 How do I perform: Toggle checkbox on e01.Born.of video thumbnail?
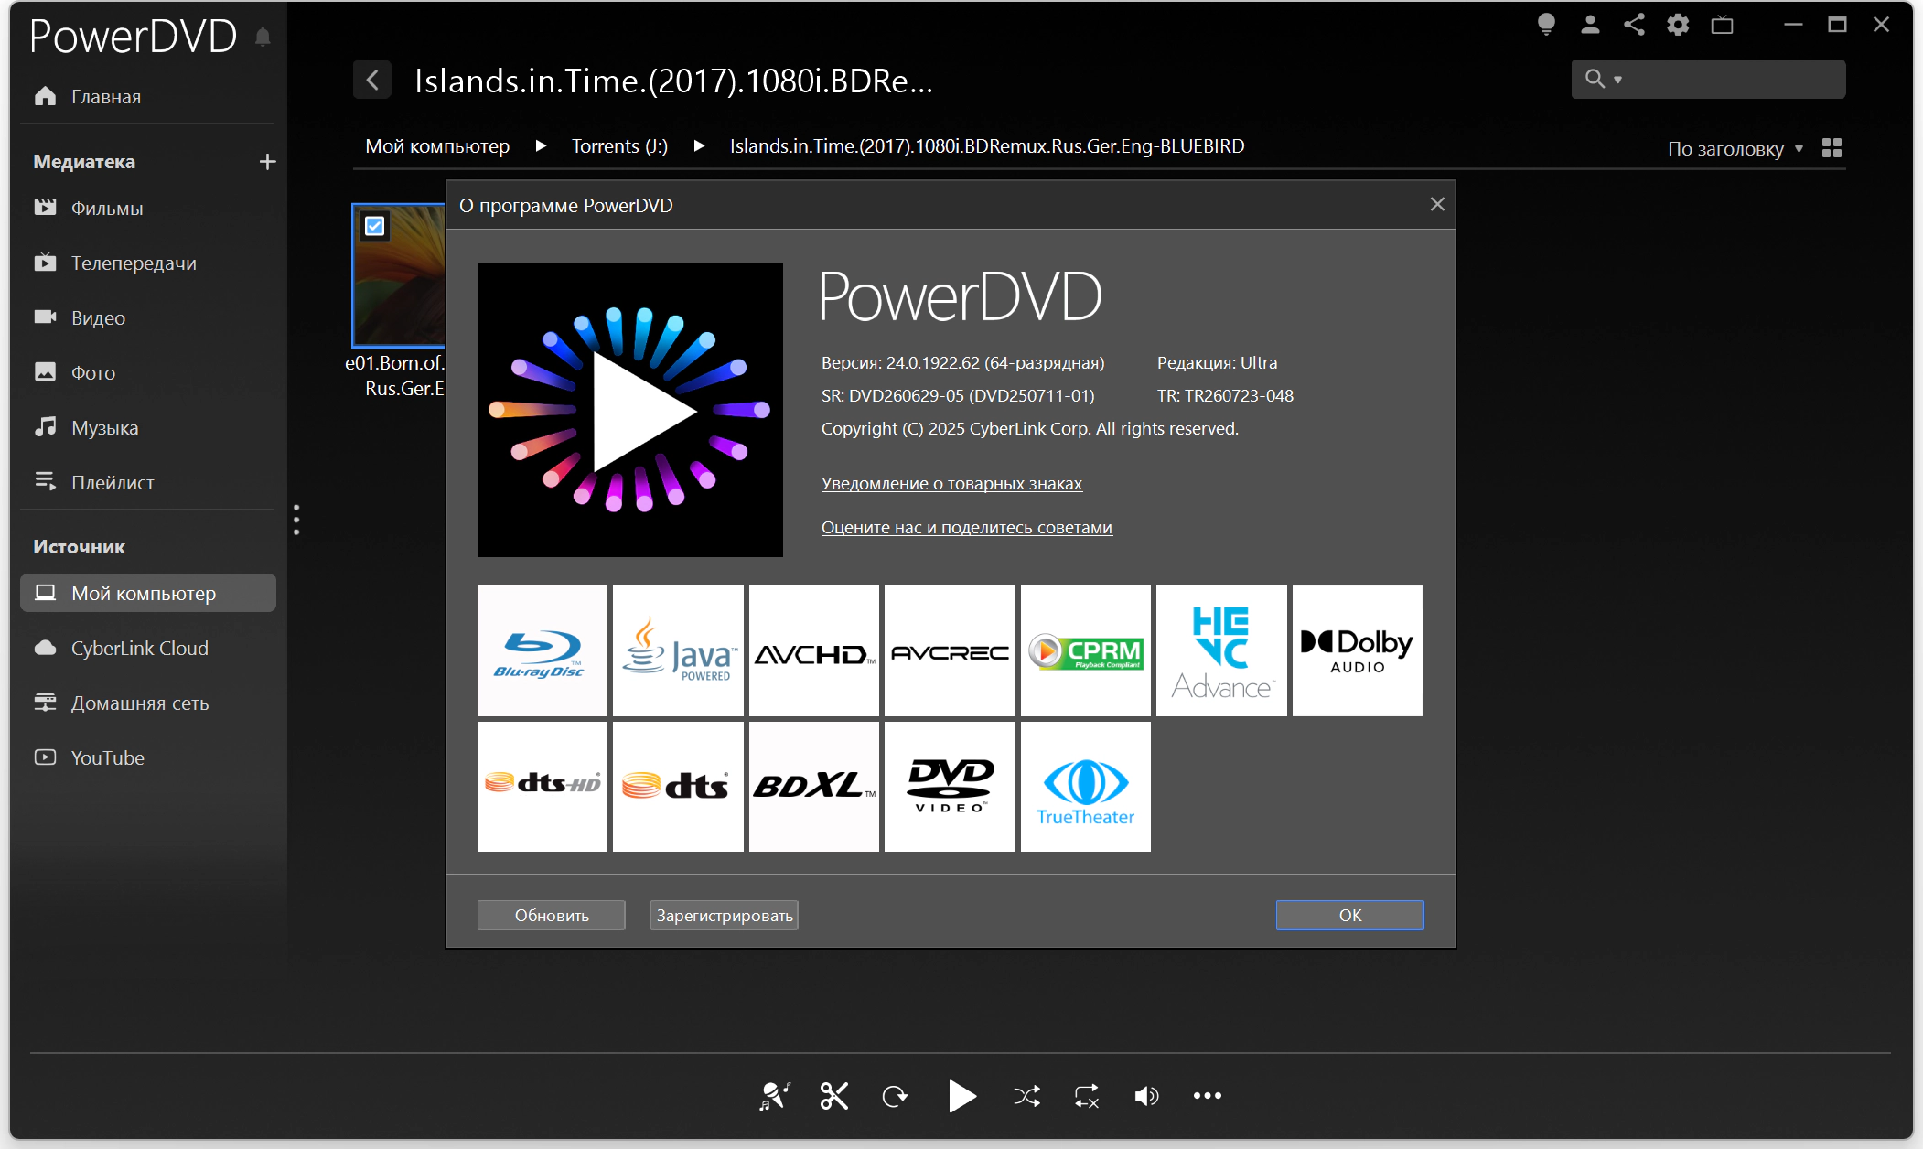[x=375, y=226]
